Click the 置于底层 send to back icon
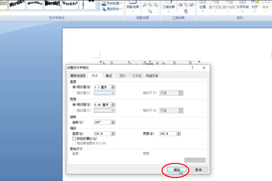272x181 pixels. point(229,6)
